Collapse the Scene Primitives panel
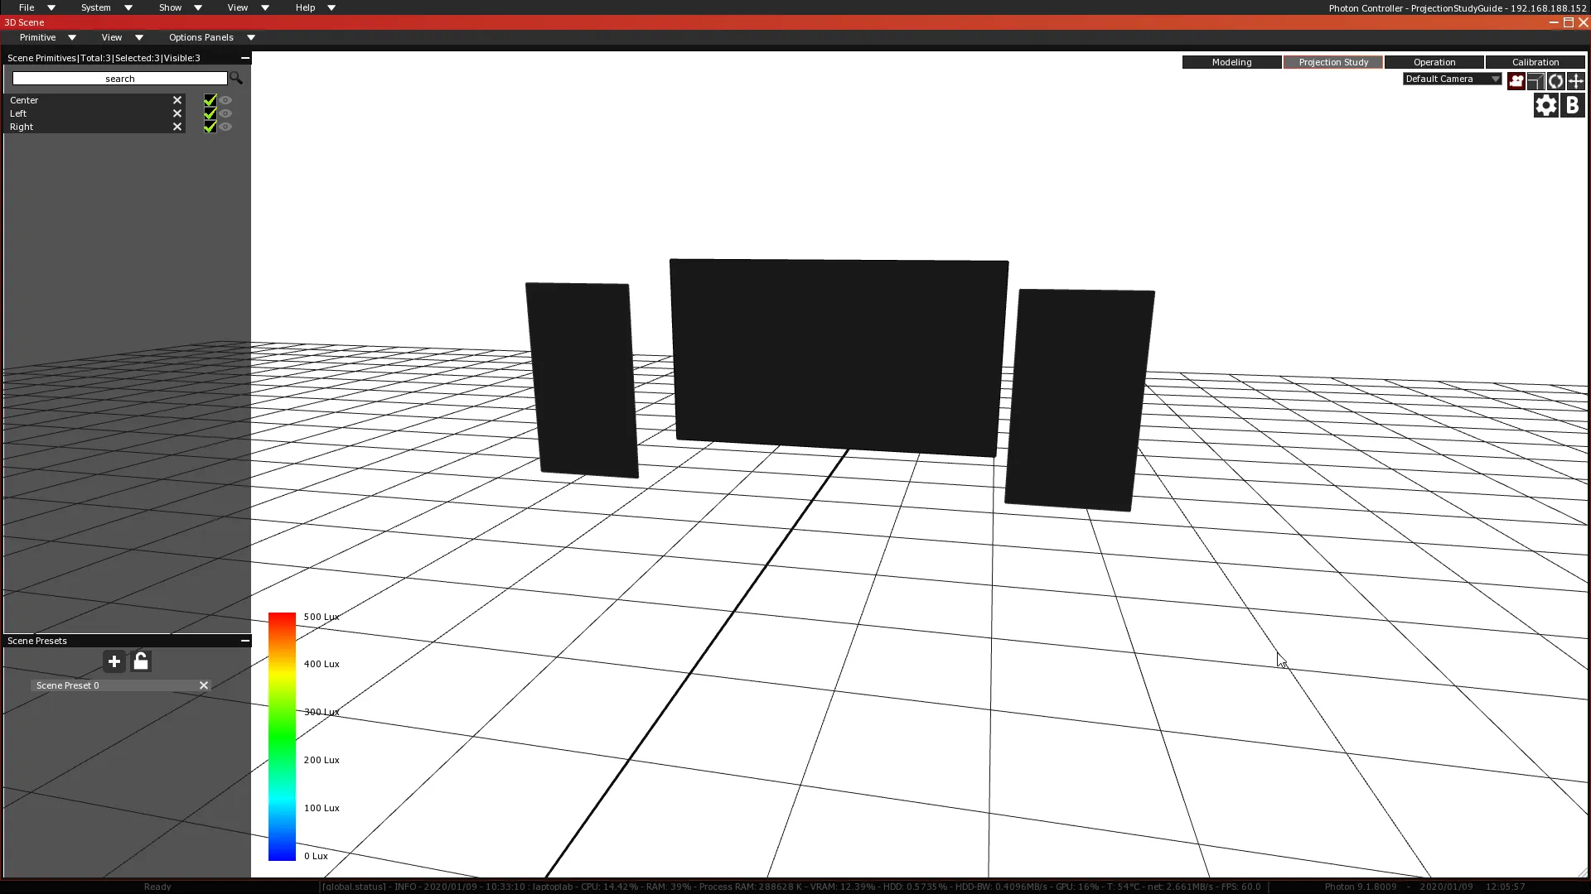 pyautogui.click(x=244, y=58)
